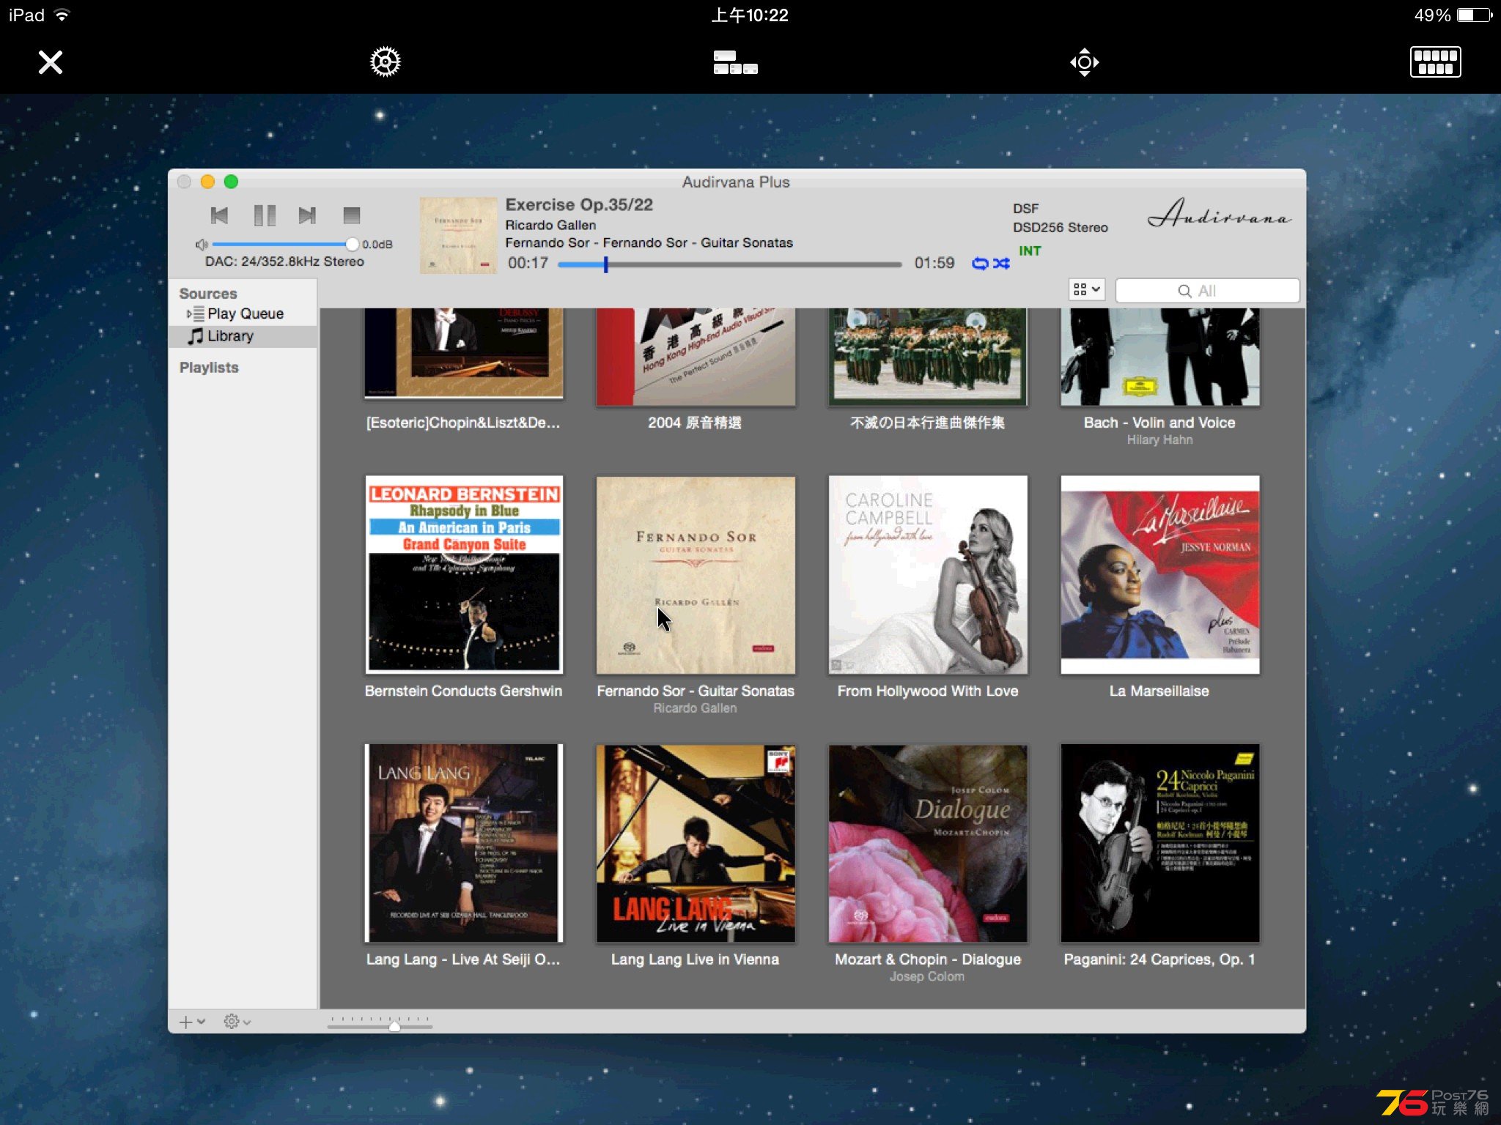
Task: Click the album size zoom slider
Action: (x=380, y=1024)
